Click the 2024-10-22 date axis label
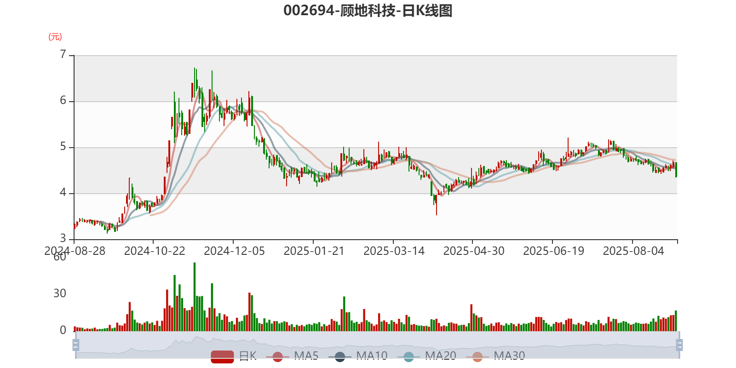736x368 pixels. point(155,251)
